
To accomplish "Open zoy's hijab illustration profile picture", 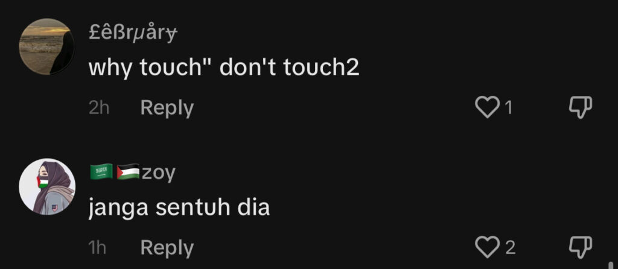I will click(x=46, y=187).
